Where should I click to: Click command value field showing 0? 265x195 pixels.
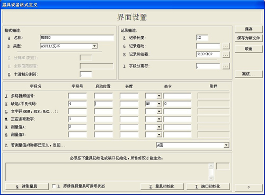click(x=178, y=104)
